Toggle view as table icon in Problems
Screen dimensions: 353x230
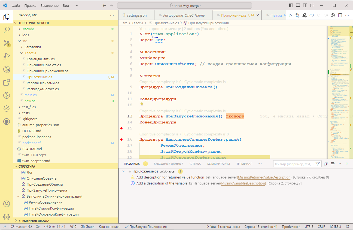click(333, 164)
